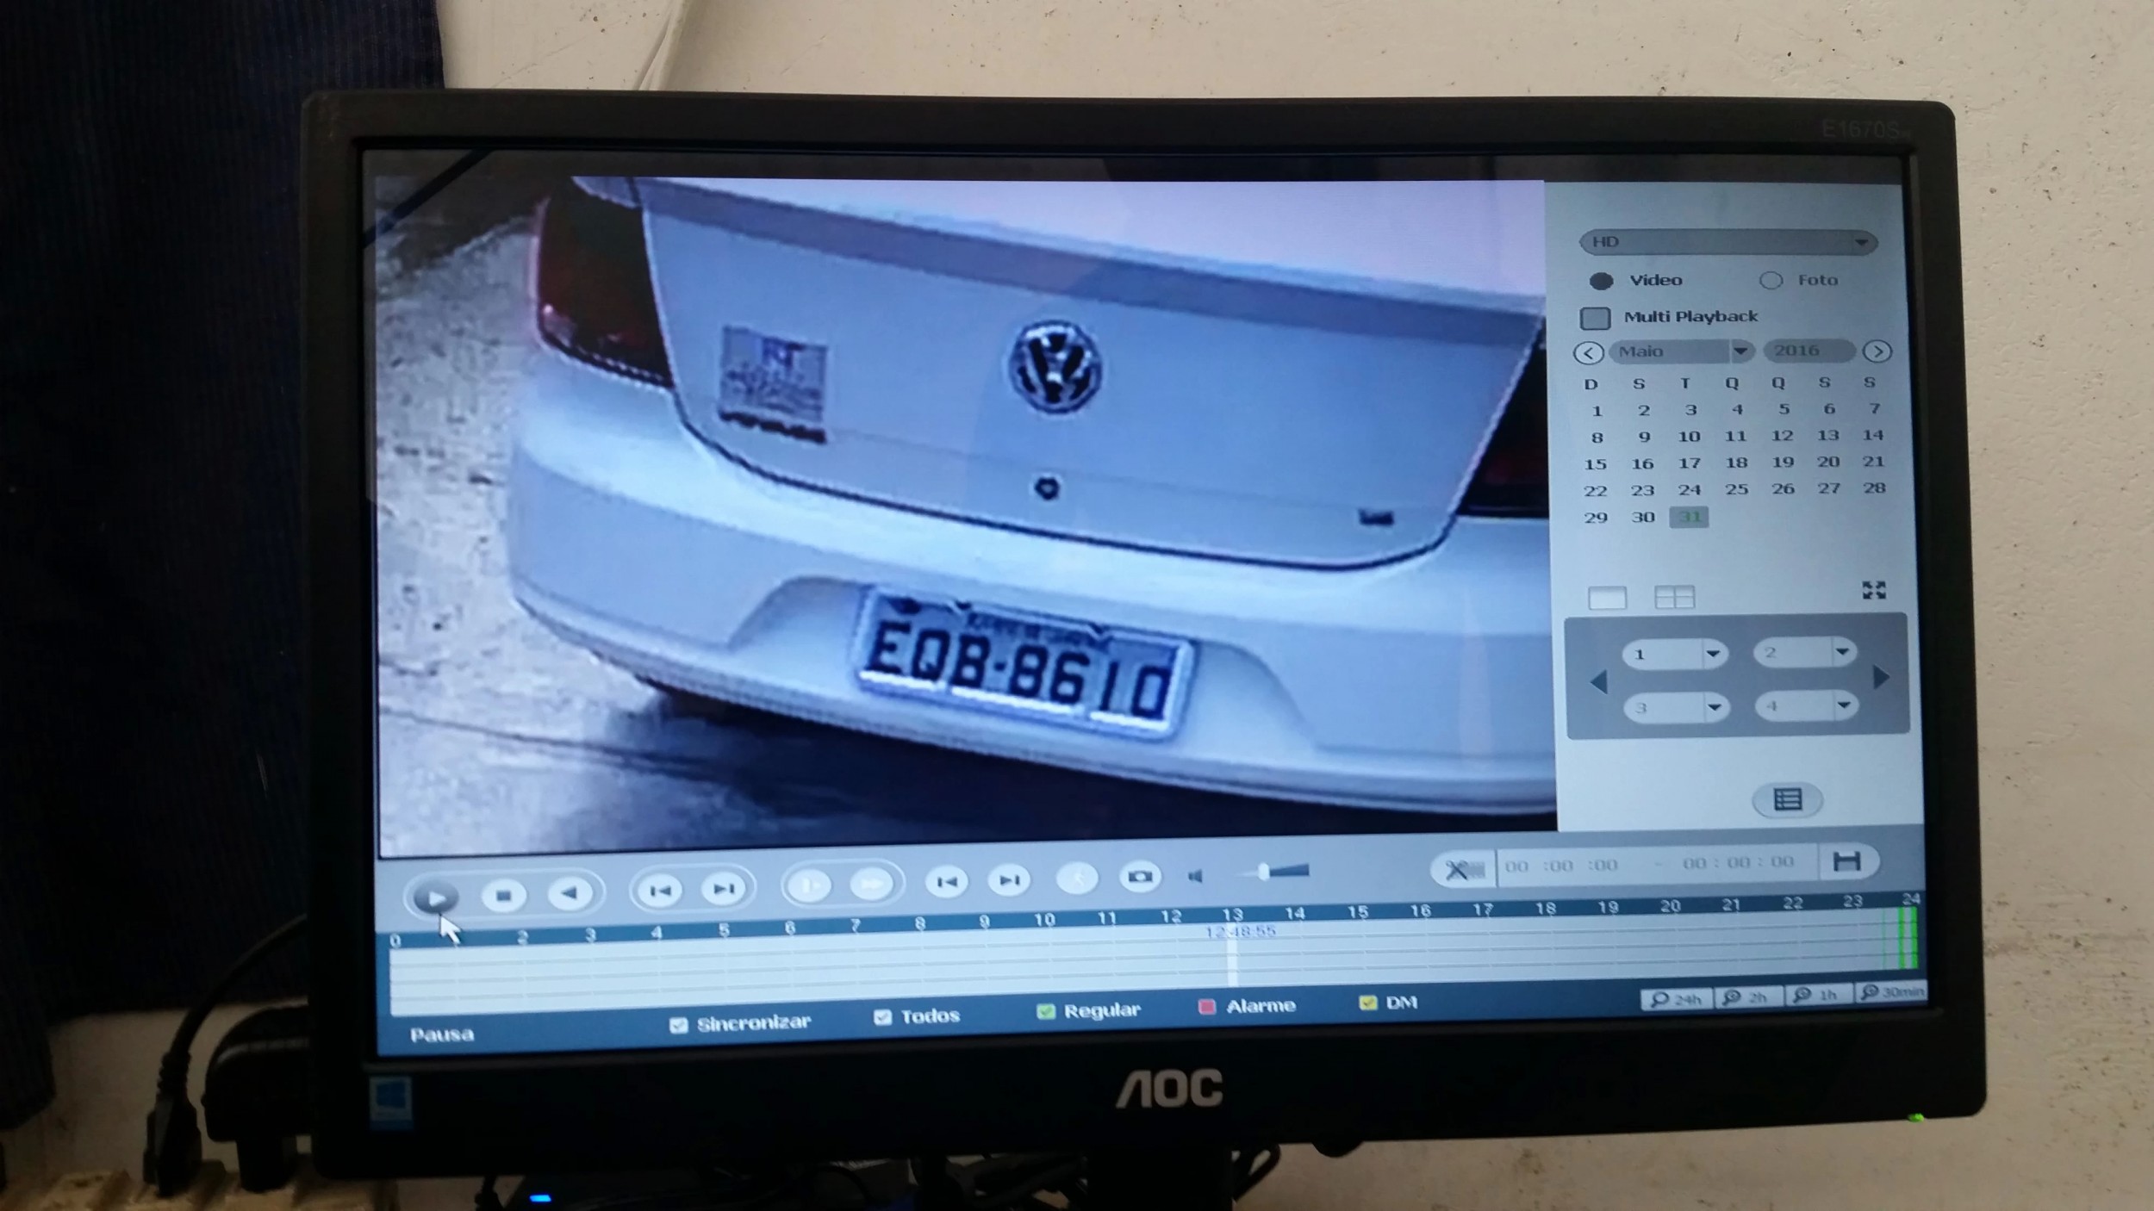
Task: Take a snapshot with the camera icon
Action: pos(1140,876)
